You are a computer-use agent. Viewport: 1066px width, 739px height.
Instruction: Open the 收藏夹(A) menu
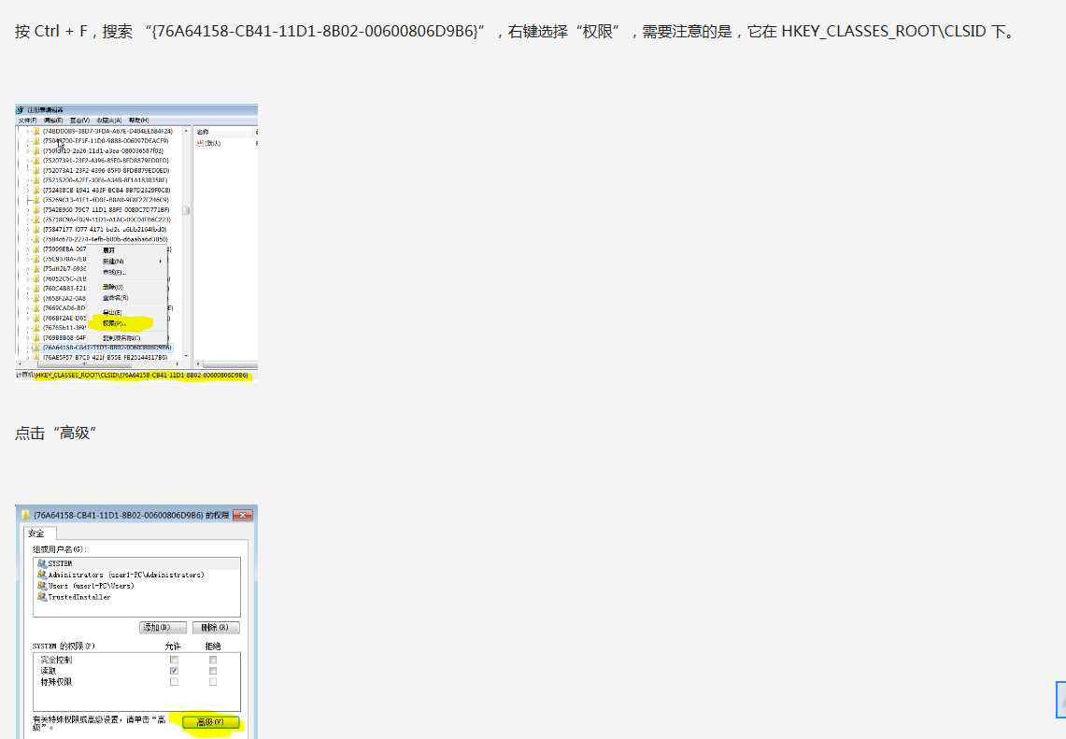tap(108, 121)
